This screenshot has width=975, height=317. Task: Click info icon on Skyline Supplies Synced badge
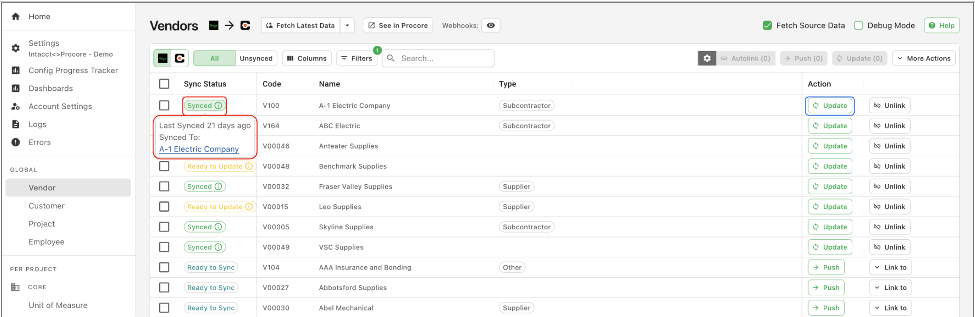tap(218, 227)
